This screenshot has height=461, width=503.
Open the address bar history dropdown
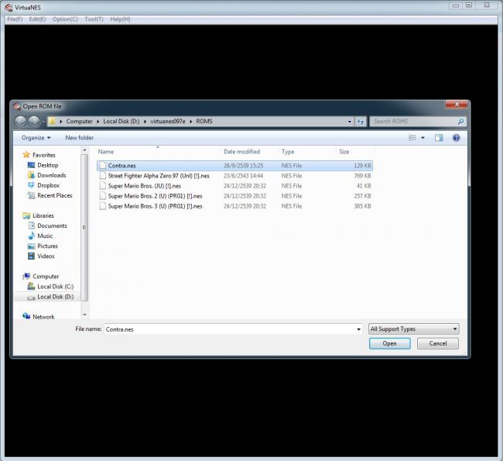[x=350, y=122]
